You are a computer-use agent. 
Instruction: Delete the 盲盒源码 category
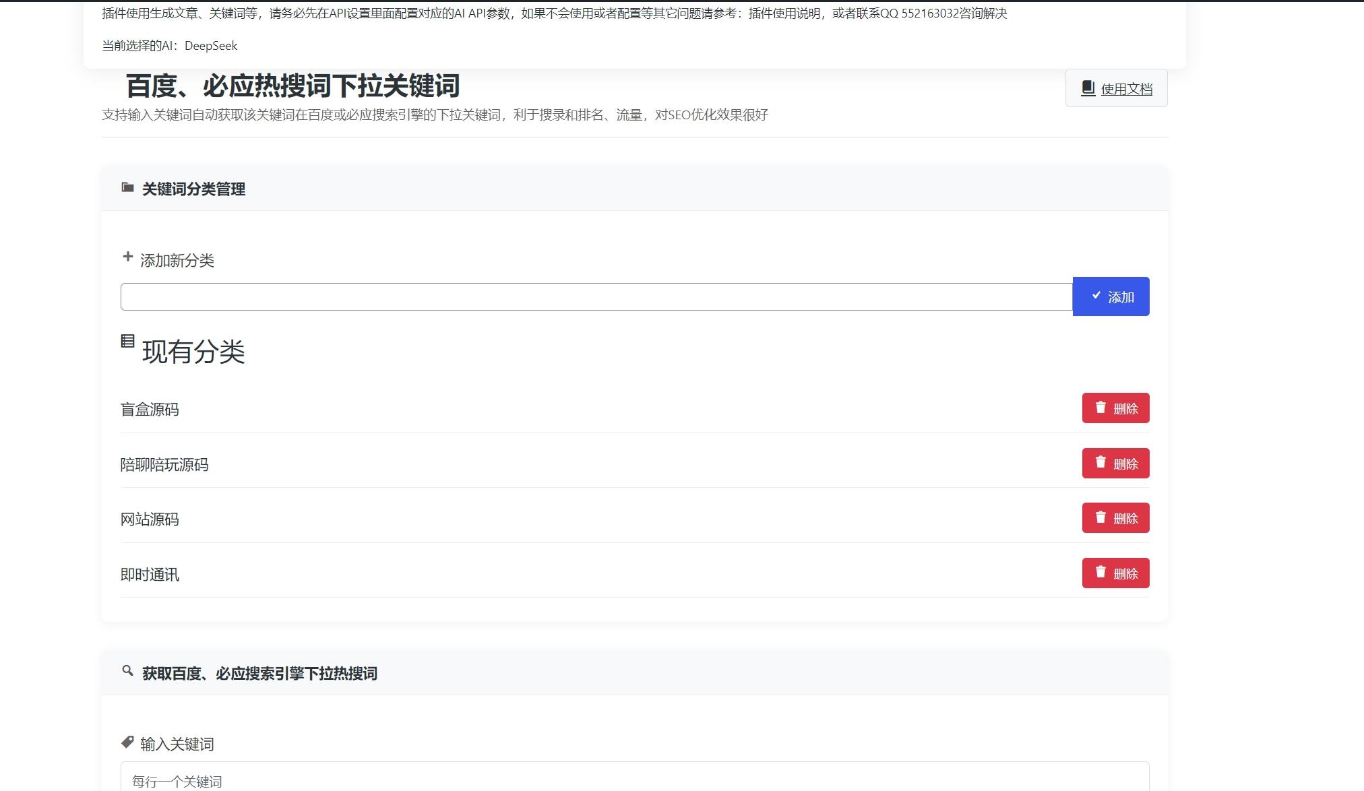(1115, 408)
